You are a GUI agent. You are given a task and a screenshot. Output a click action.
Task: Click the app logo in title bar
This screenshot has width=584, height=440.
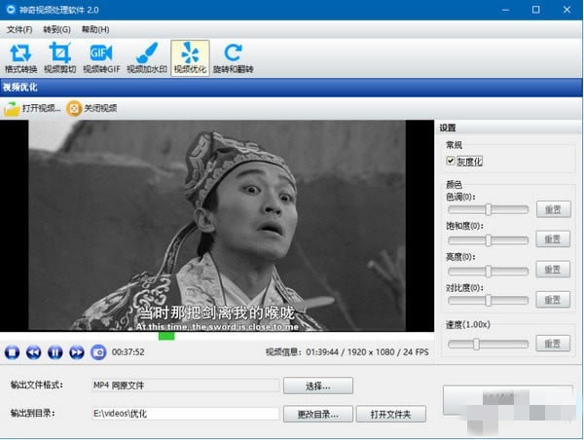coord(11,10)
